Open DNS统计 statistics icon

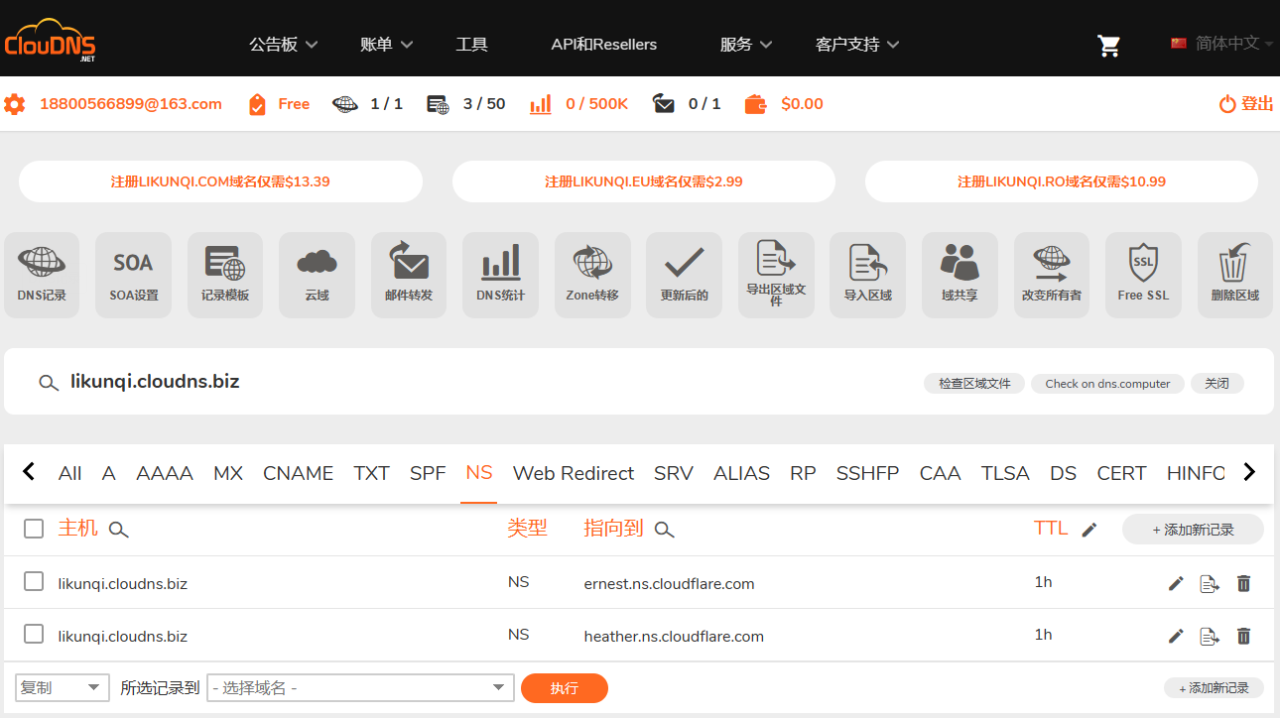(x=500, y=274)
